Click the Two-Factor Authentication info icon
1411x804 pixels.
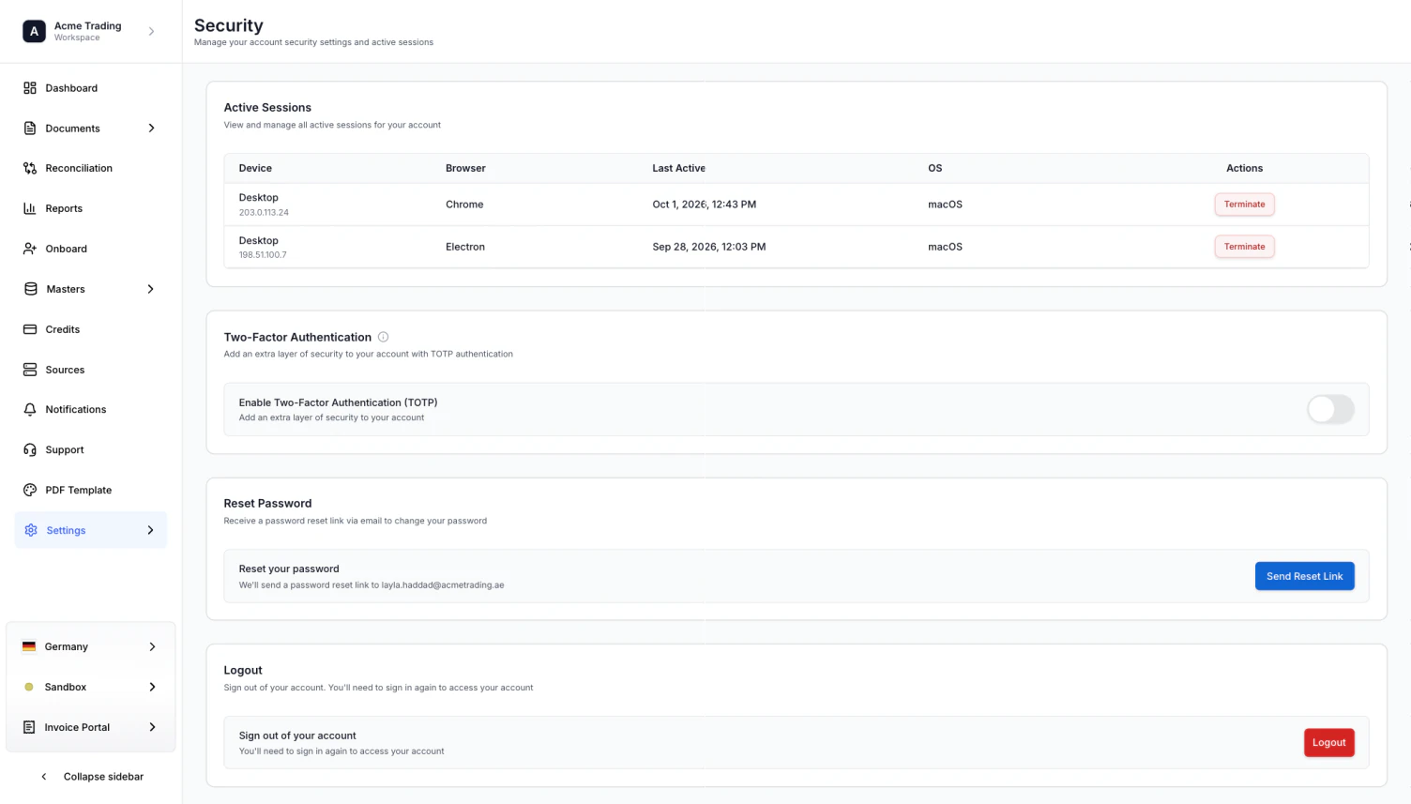click(x=383, y=337)
